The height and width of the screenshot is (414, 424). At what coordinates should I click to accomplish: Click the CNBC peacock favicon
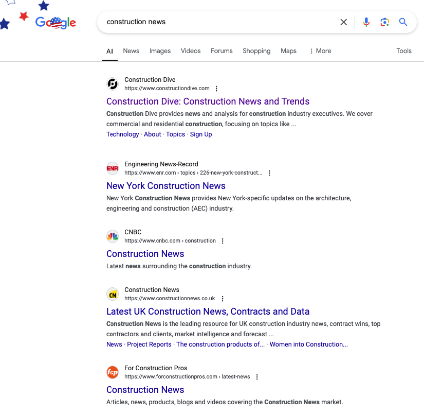point(113,236)
